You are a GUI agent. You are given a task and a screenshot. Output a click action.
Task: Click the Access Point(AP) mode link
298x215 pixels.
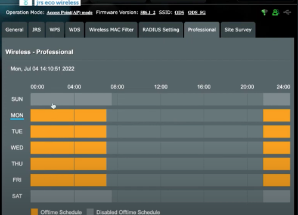pos(70,13)
